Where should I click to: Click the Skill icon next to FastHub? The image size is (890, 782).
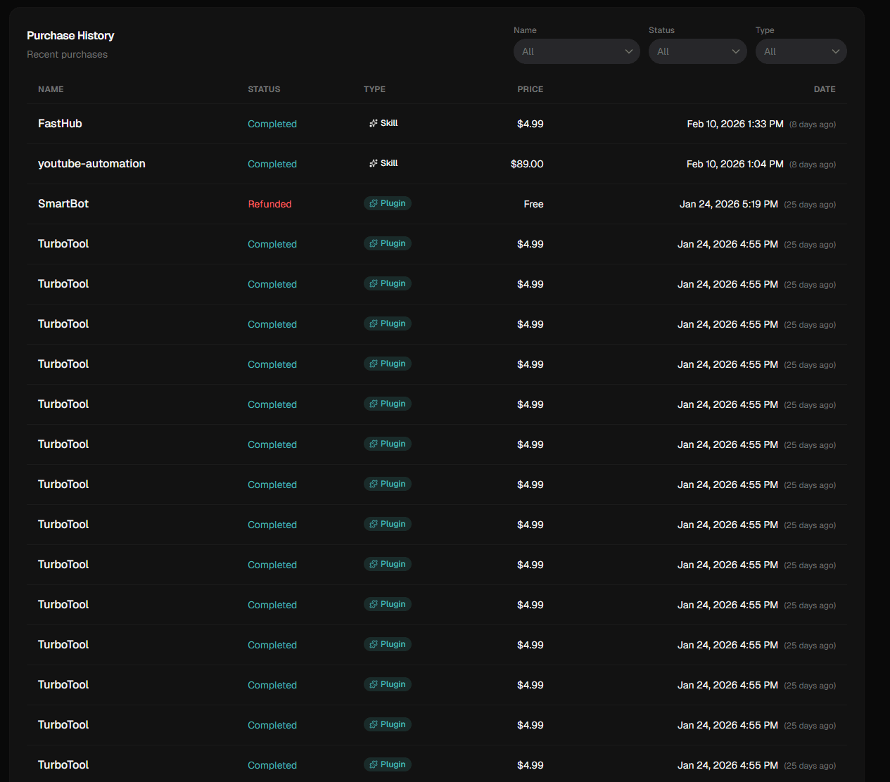(x=373, y=122)
